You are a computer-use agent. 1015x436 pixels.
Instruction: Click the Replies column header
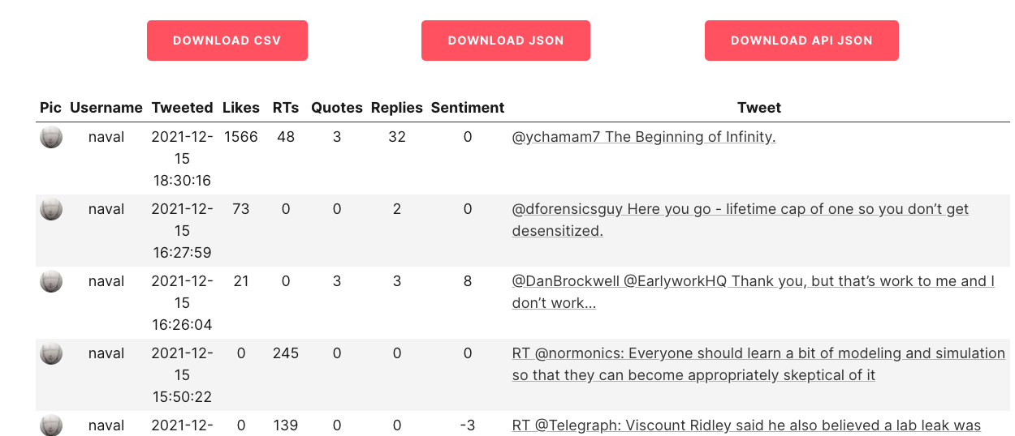(x=397, y=108)
